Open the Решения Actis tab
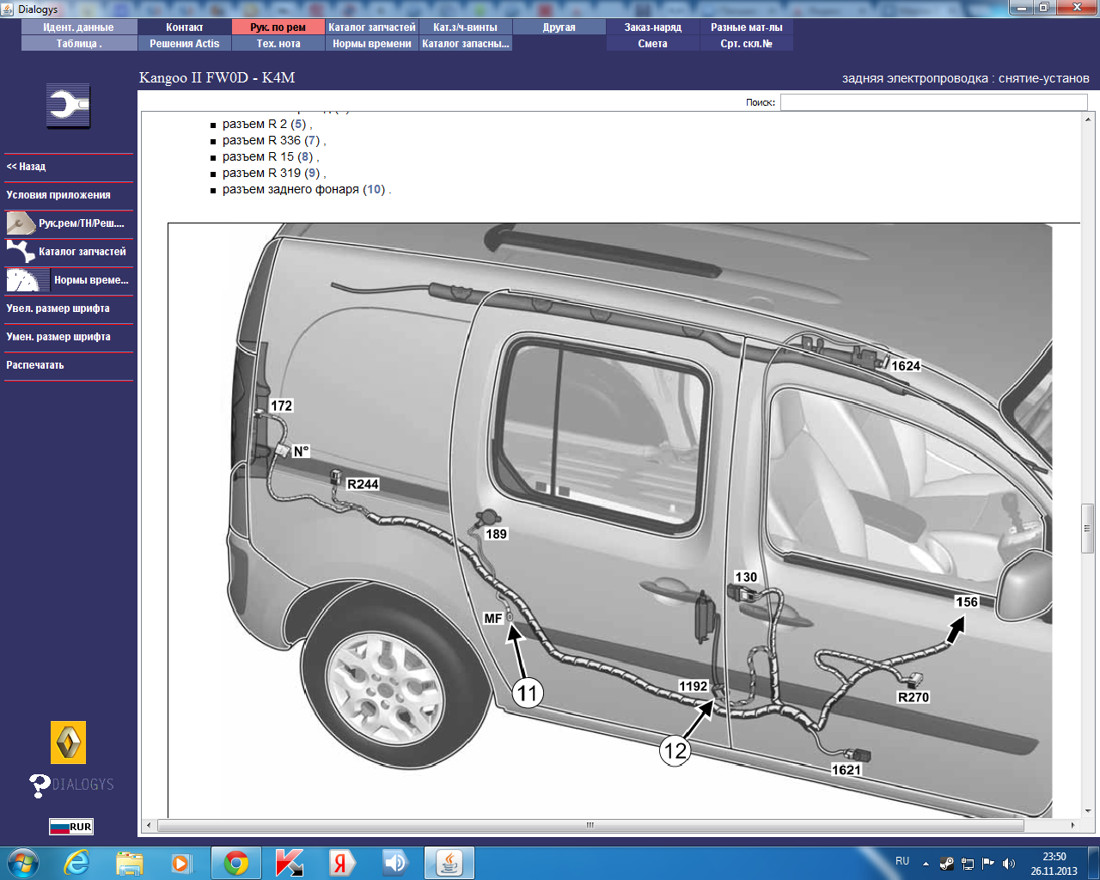1100x880 pixels. [x=185, y=44]
